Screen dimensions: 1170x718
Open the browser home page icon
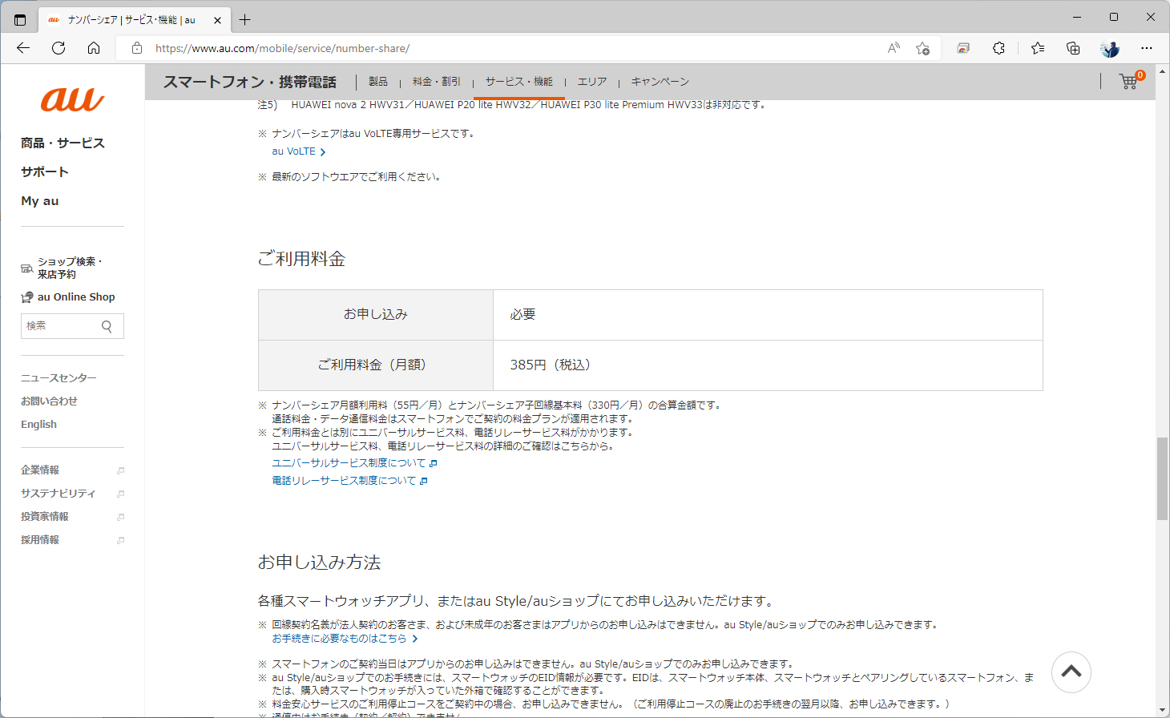click(x=94, y=48)
